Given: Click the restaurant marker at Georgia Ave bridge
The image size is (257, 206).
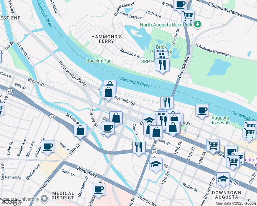Looking at the screenshot, I should [x=167, y=104].
